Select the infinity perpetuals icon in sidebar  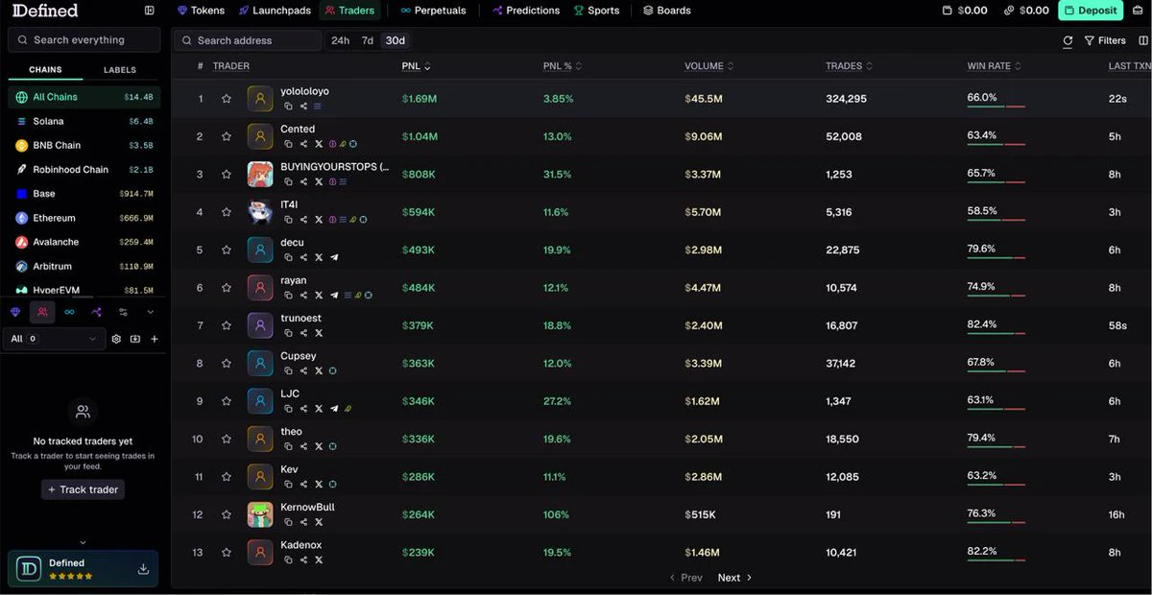point(69,312)
